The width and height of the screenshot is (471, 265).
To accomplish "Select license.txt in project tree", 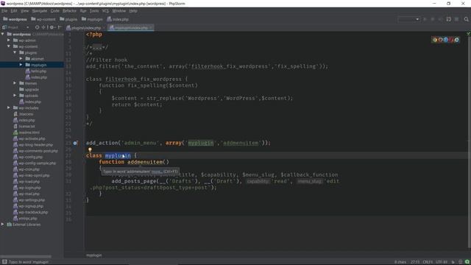I will pos(26,126).
